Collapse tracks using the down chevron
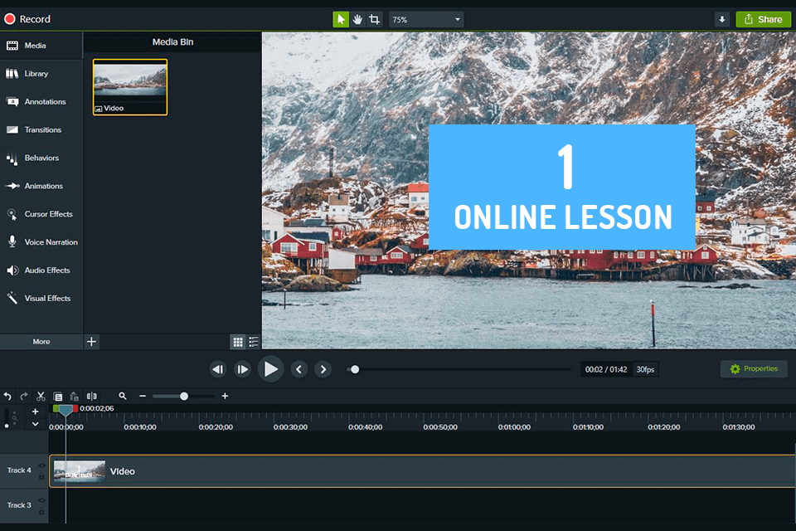The width and height of the screenshot is (796, 531). tap(35, 424)
